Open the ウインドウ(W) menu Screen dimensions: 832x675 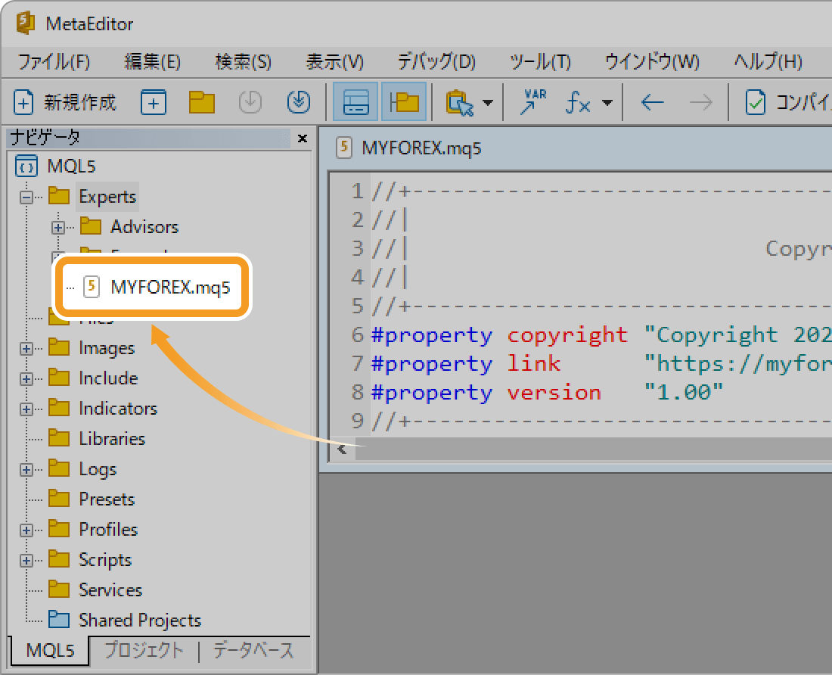pos(651,62)
